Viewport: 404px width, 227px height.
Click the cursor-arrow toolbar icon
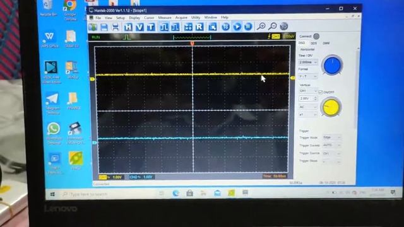click(x=213, y=26)
